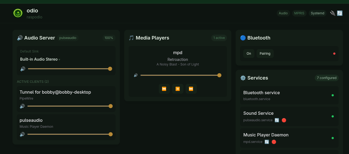
Task: Restart the pulseaudio.service
Action: point(277,120)
